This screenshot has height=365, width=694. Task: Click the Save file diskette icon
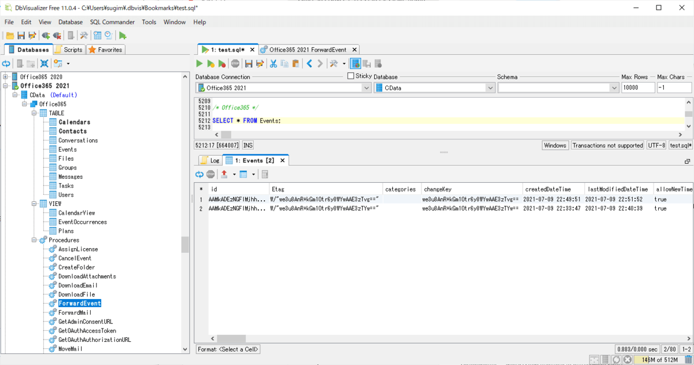pyautogui.click(x=20, y=35)
